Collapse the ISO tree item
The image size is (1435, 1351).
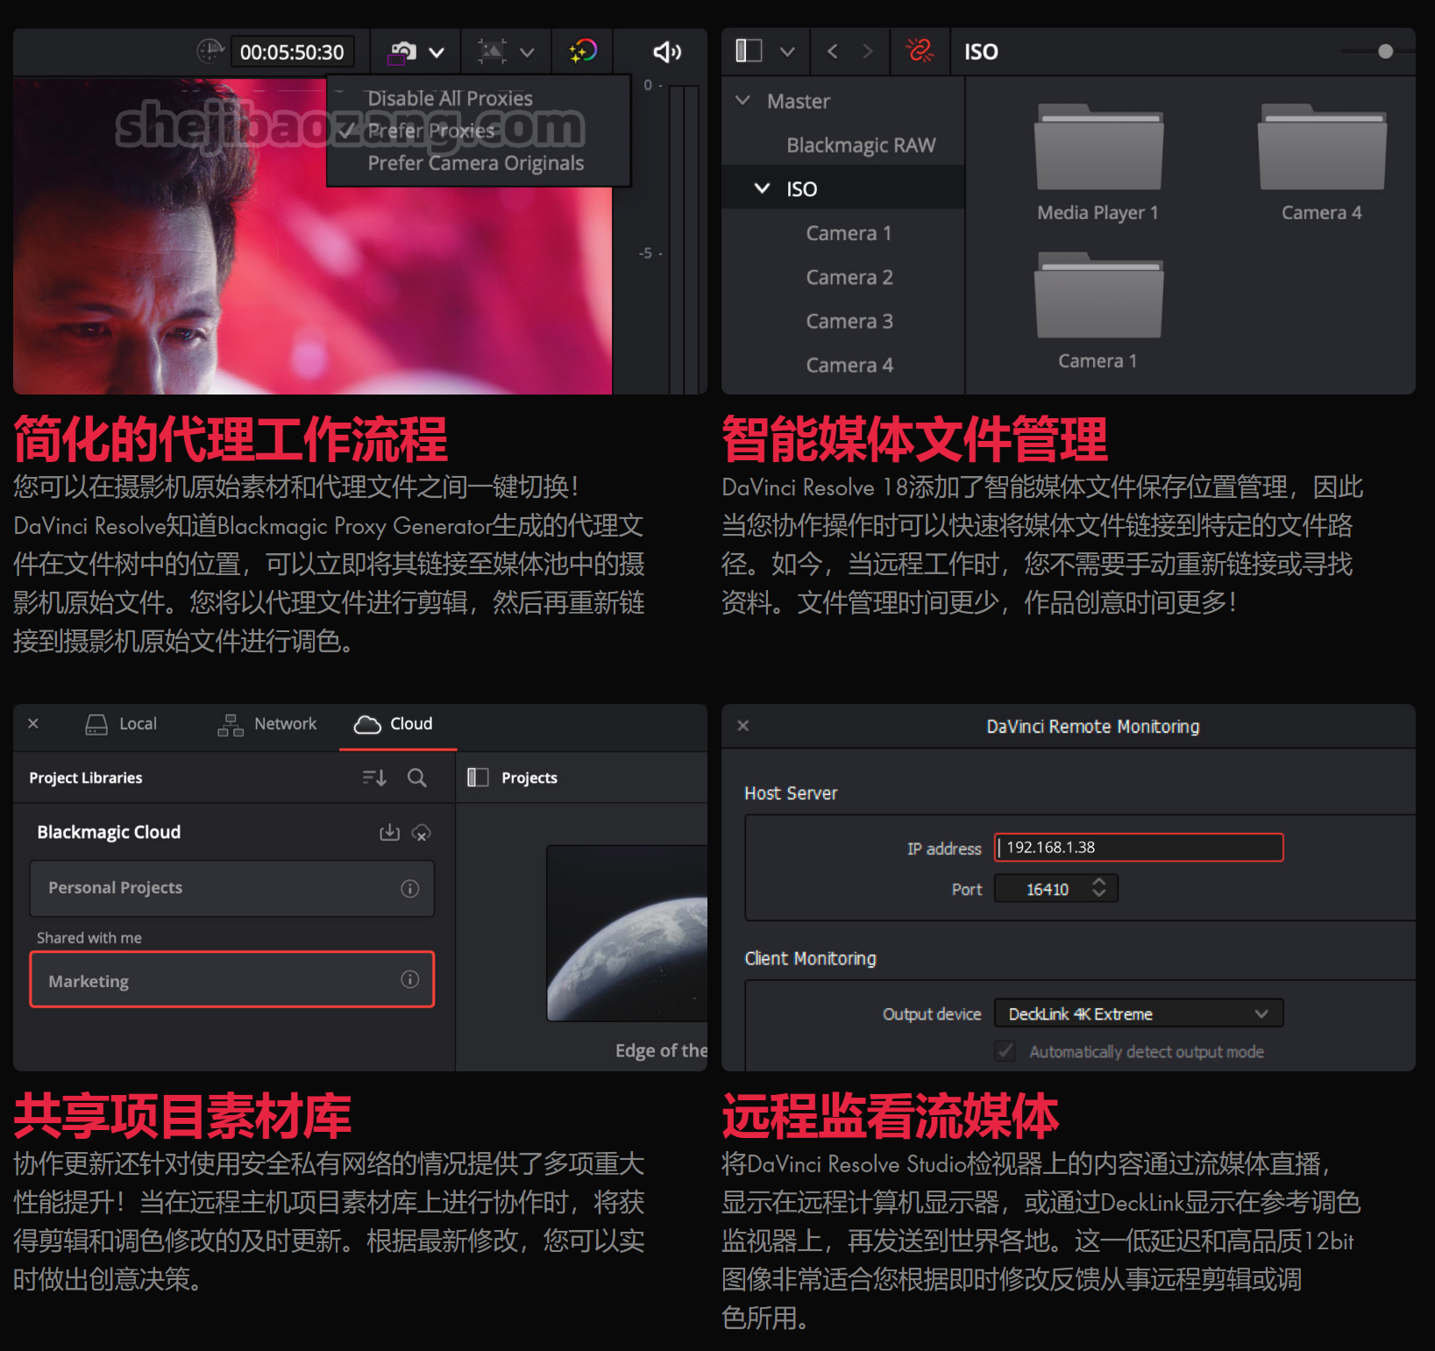(x=762, y=188)
